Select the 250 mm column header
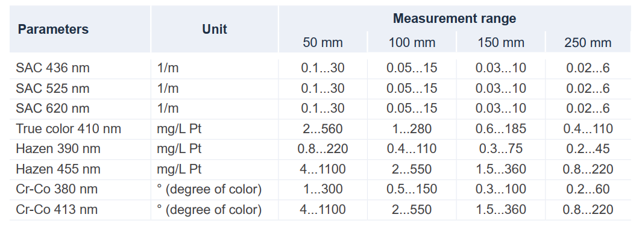639x226 pixels. tap(588, 42)
